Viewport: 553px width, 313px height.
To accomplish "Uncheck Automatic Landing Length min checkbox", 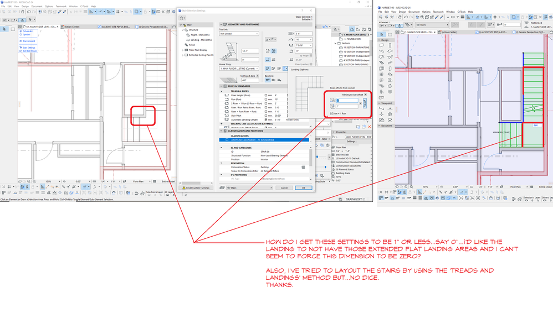I will pyautogui.click(x=266, y=119).
